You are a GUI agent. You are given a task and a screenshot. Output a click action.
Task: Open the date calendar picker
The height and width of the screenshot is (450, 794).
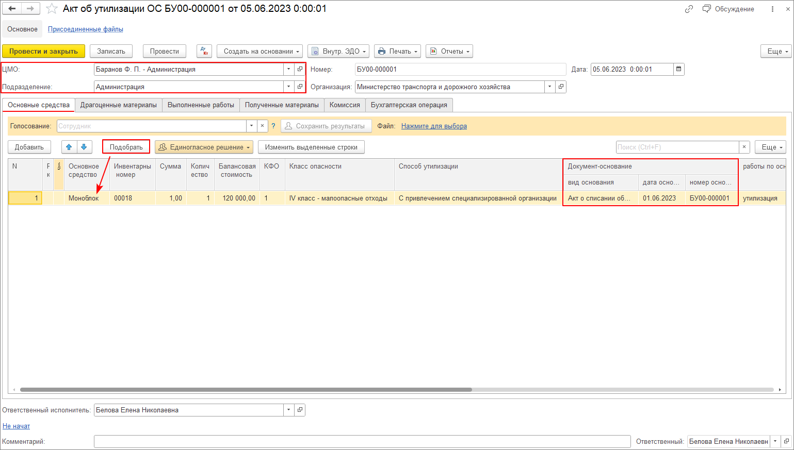(x=679, y=69)
